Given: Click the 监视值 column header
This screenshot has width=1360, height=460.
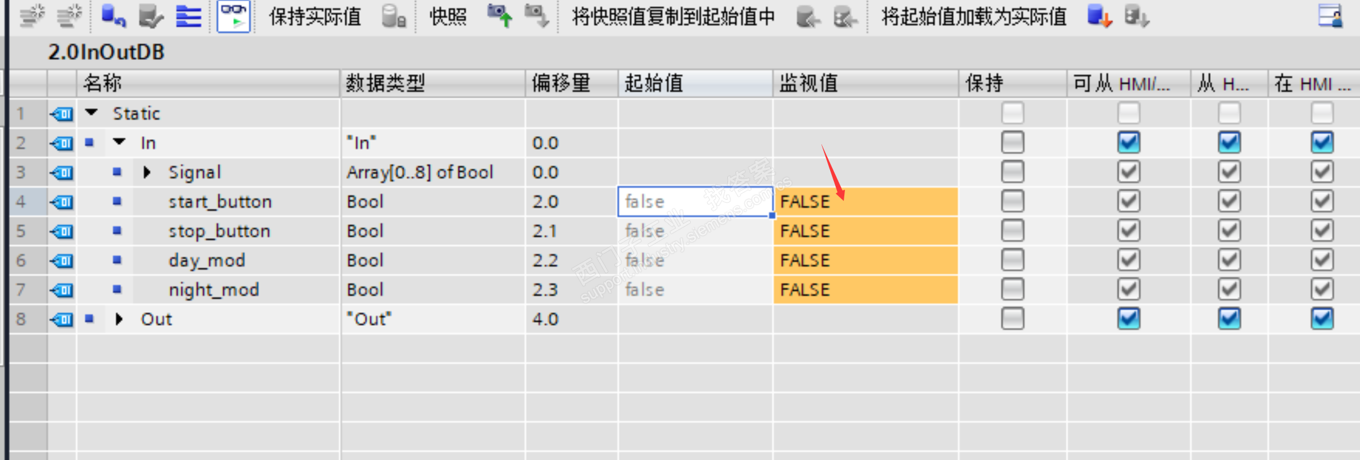Looking at the screenshot, I should (x=866, y=83).
